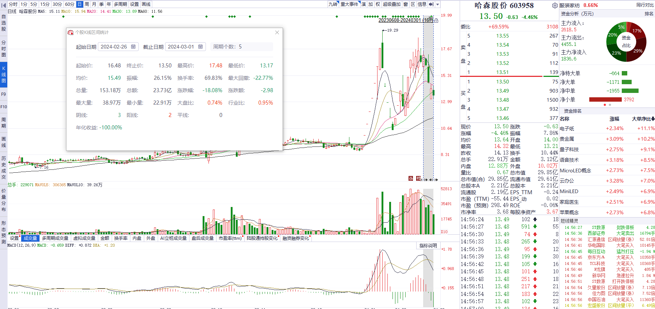Click the collapse-right arrow icon in chart toolbar
This screenshot has height=309, width=655.
pos(431,4)
